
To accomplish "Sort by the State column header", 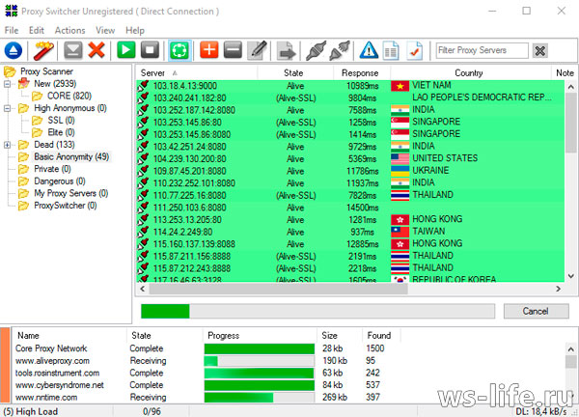I will pos(295,72).
